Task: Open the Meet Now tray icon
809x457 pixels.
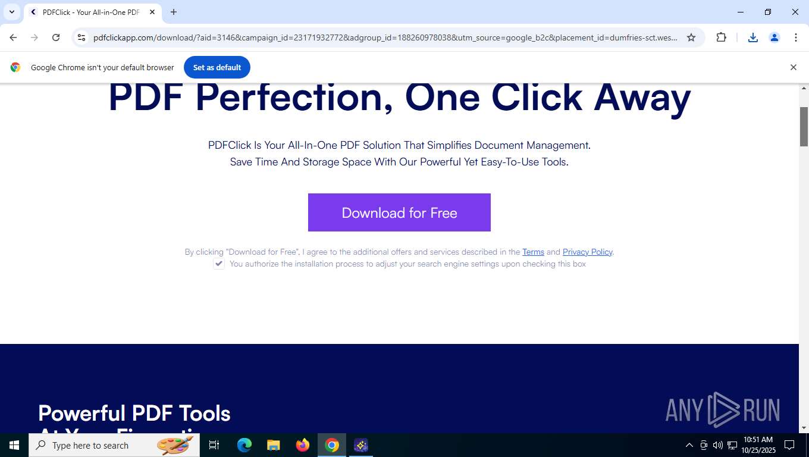Action: (x=704, y=445)
